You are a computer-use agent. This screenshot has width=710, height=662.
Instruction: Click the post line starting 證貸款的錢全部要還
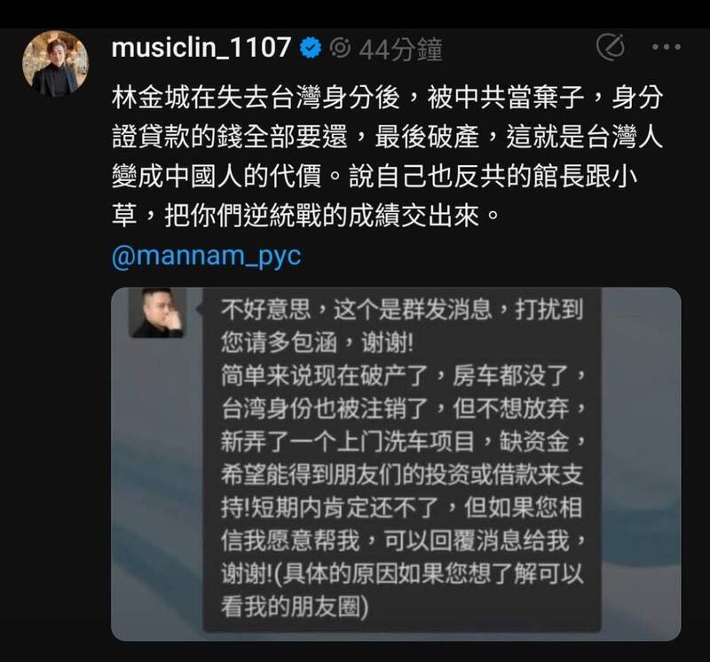tap(388, 137)
